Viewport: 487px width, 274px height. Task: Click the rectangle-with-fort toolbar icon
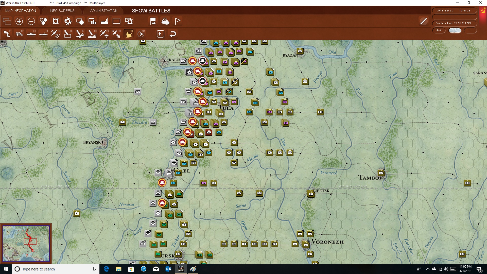129,21
